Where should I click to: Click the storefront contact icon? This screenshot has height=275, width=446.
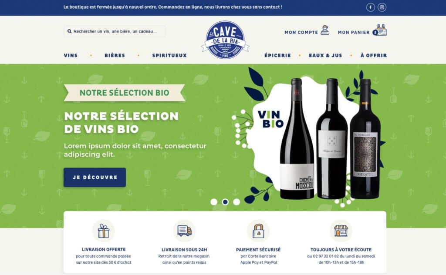(x=341, y=231)
